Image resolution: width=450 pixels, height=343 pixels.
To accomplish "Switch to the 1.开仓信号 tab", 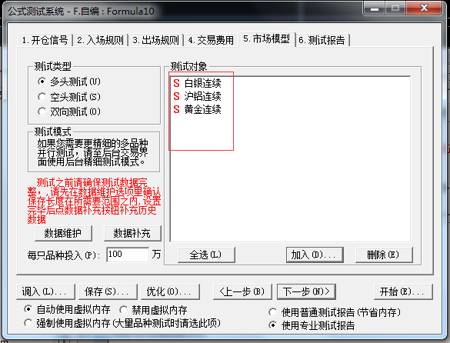I will click(x=45, y=40).
